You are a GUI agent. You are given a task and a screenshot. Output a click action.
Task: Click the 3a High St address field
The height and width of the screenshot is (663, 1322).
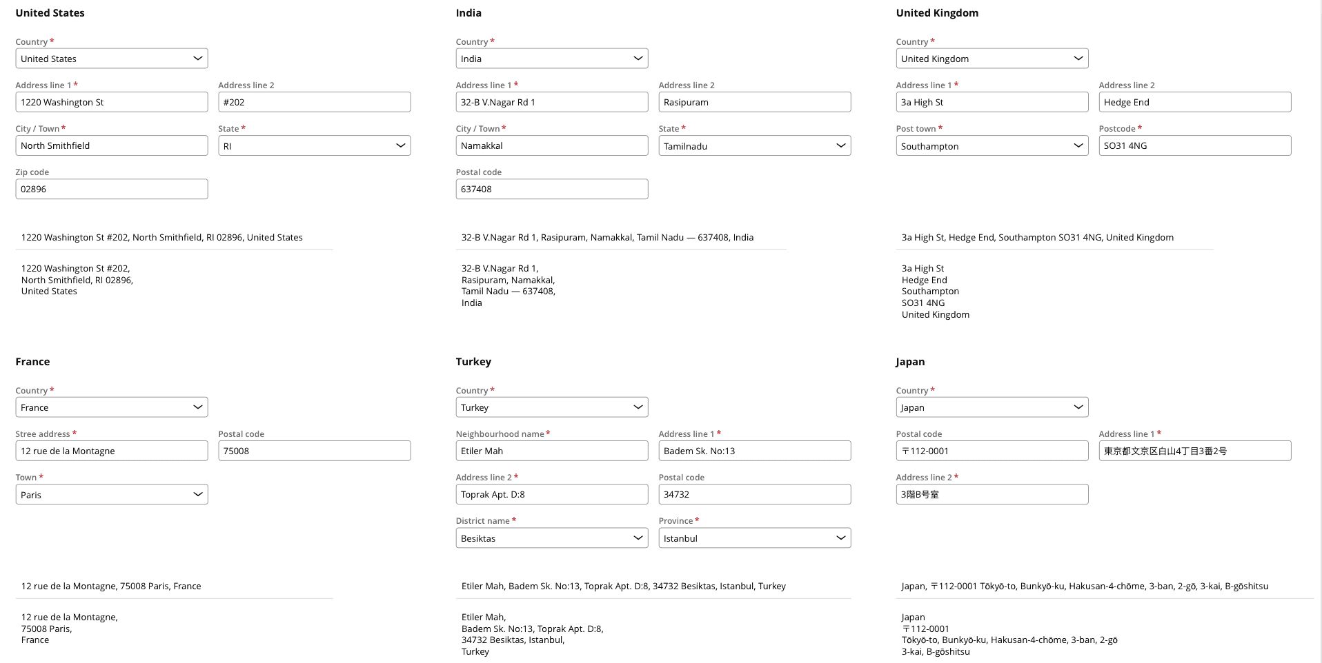(992, 102)
